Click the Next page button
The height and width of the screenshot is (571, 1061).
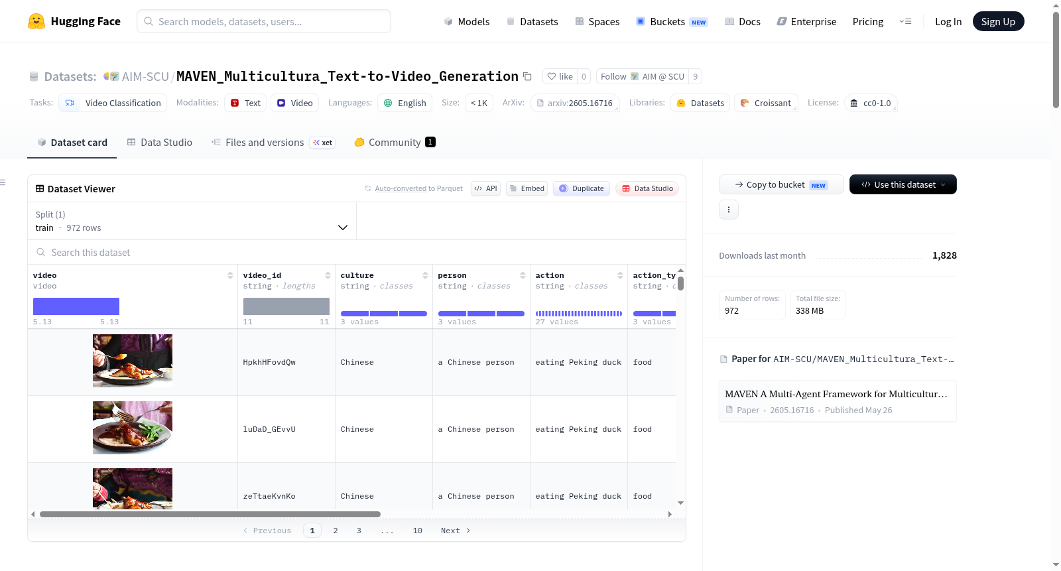point(456,531)
